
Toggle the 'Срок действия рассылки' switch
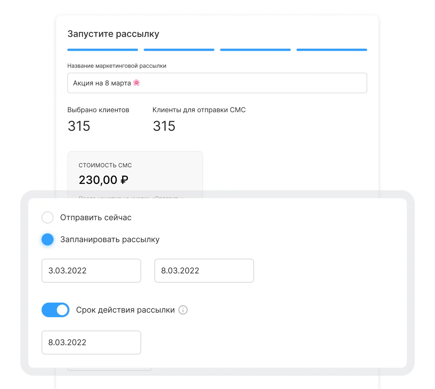click(55, 310)
